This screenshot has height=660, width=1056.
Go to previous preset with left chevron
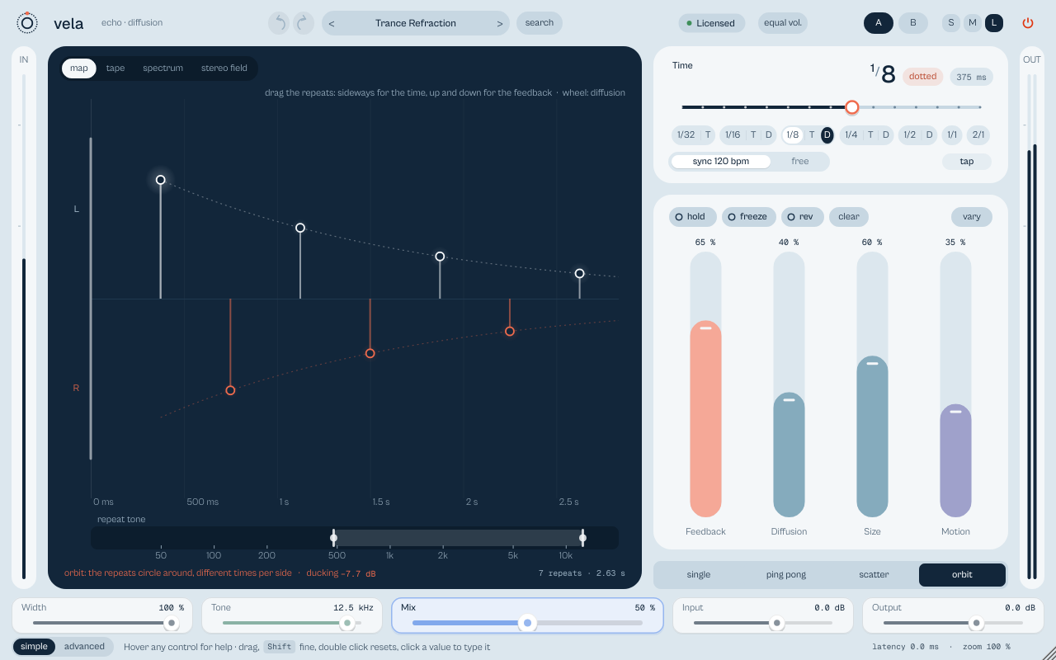pyautogui.click(x=332, y=23)
